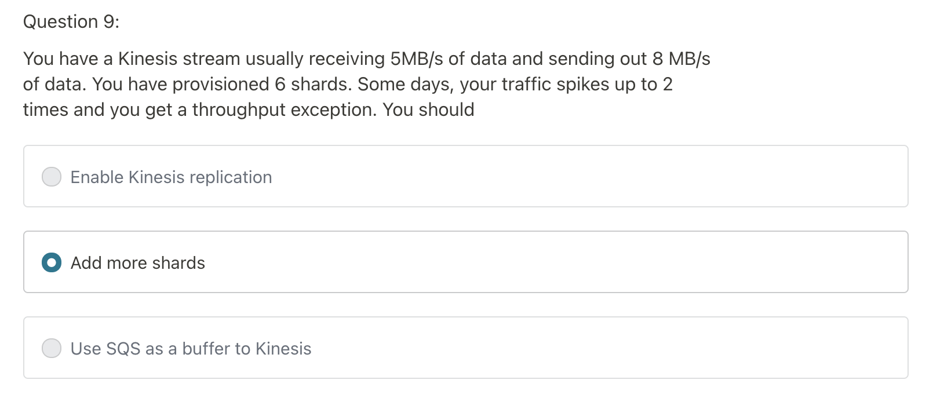The width and height of the screenshot is (933, 409).
Task: Select the Add more shards radio button
Action: click(52, 262)
